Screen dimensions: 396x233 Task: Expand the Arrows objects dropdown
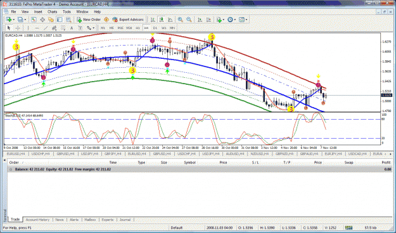94,28
